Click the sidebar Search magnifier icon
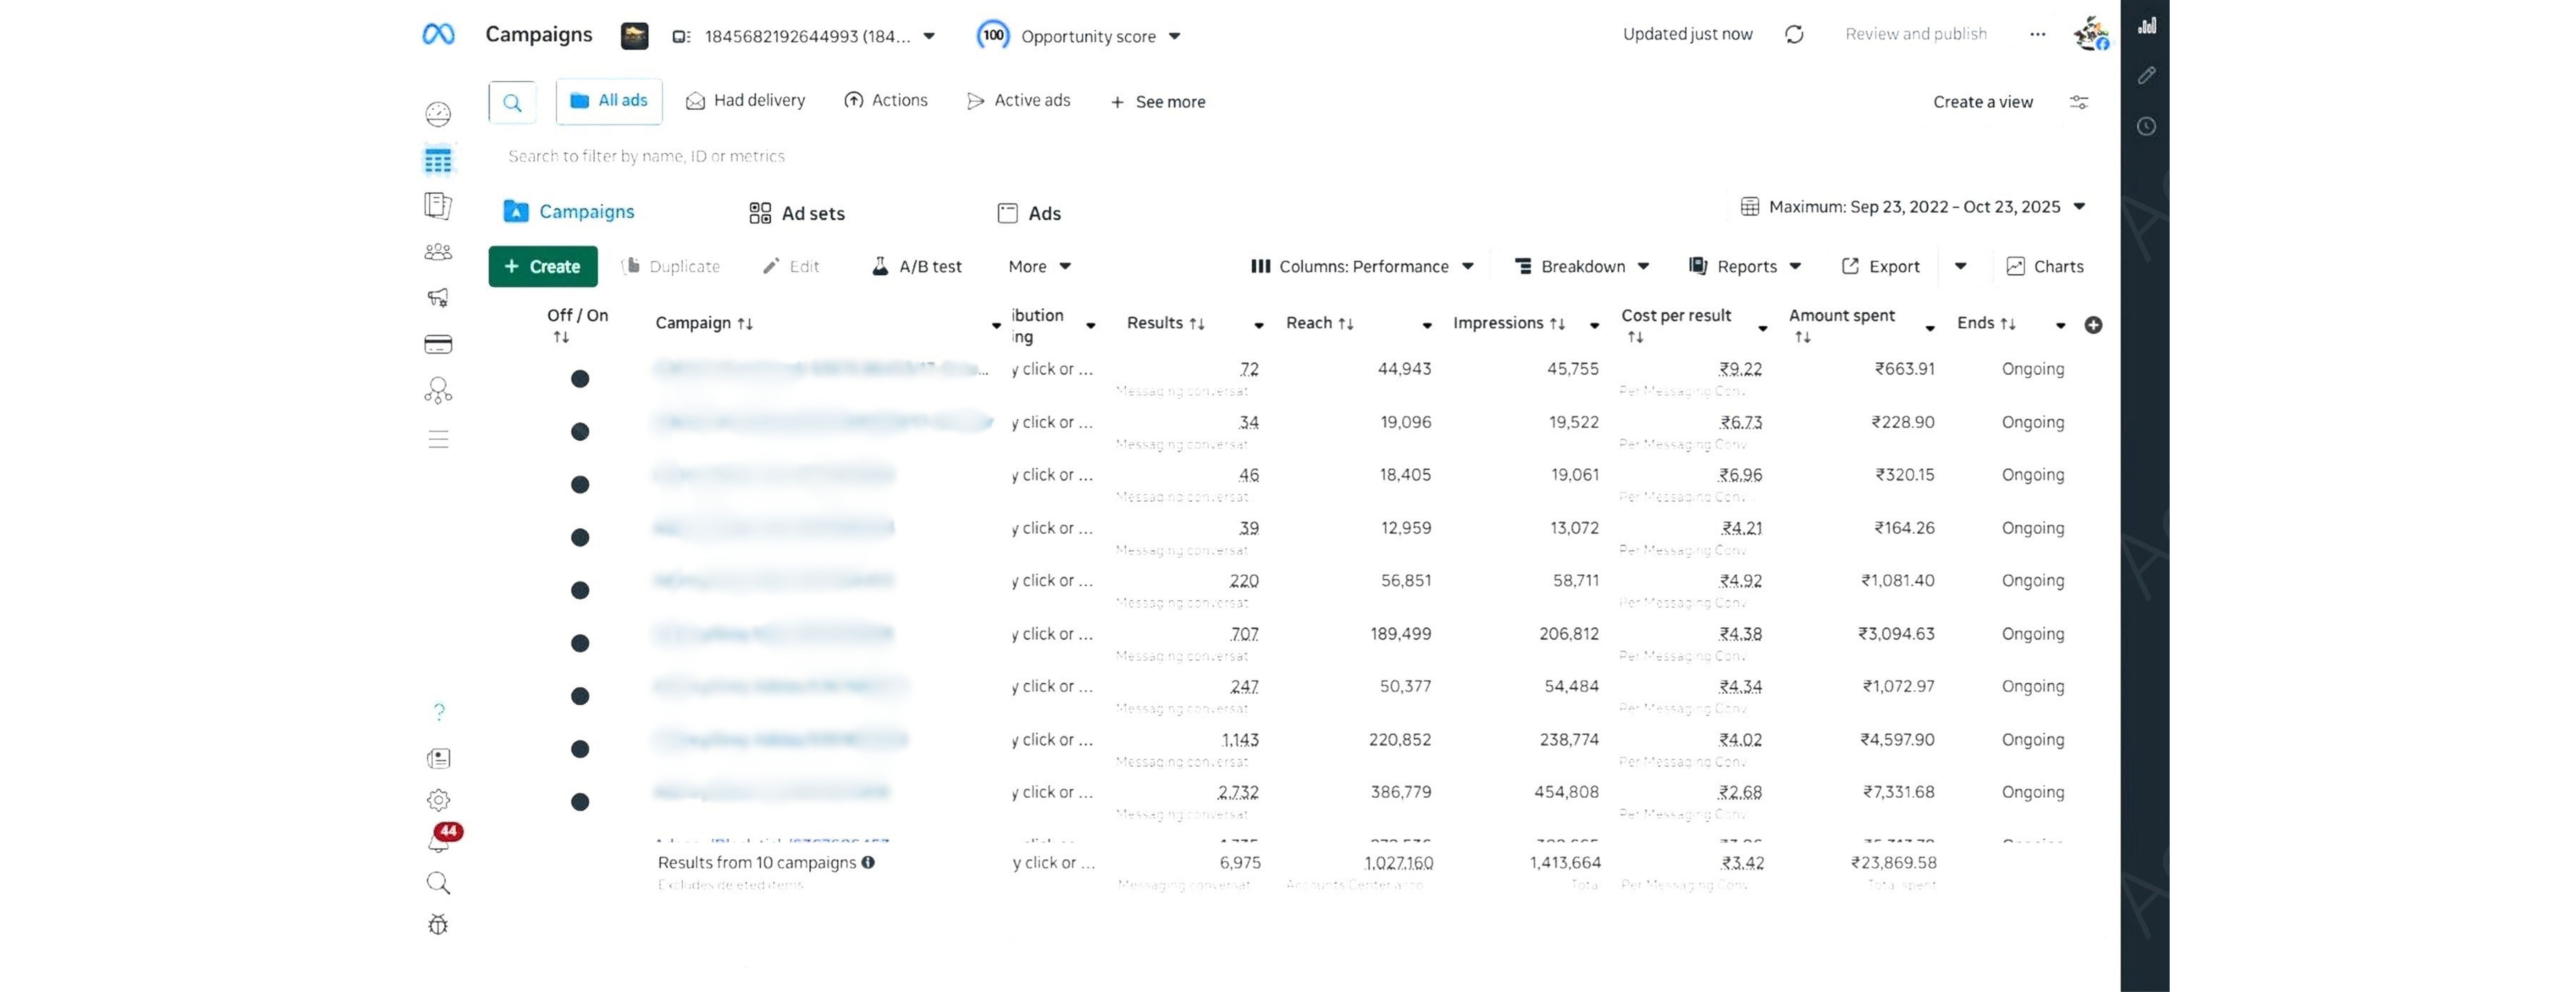Screen dimensions: 2576x992 click(x=438, y=883)
